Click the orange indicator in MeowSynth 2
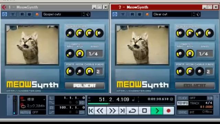This screenshot has width=220, height=124. pos(147,14)
